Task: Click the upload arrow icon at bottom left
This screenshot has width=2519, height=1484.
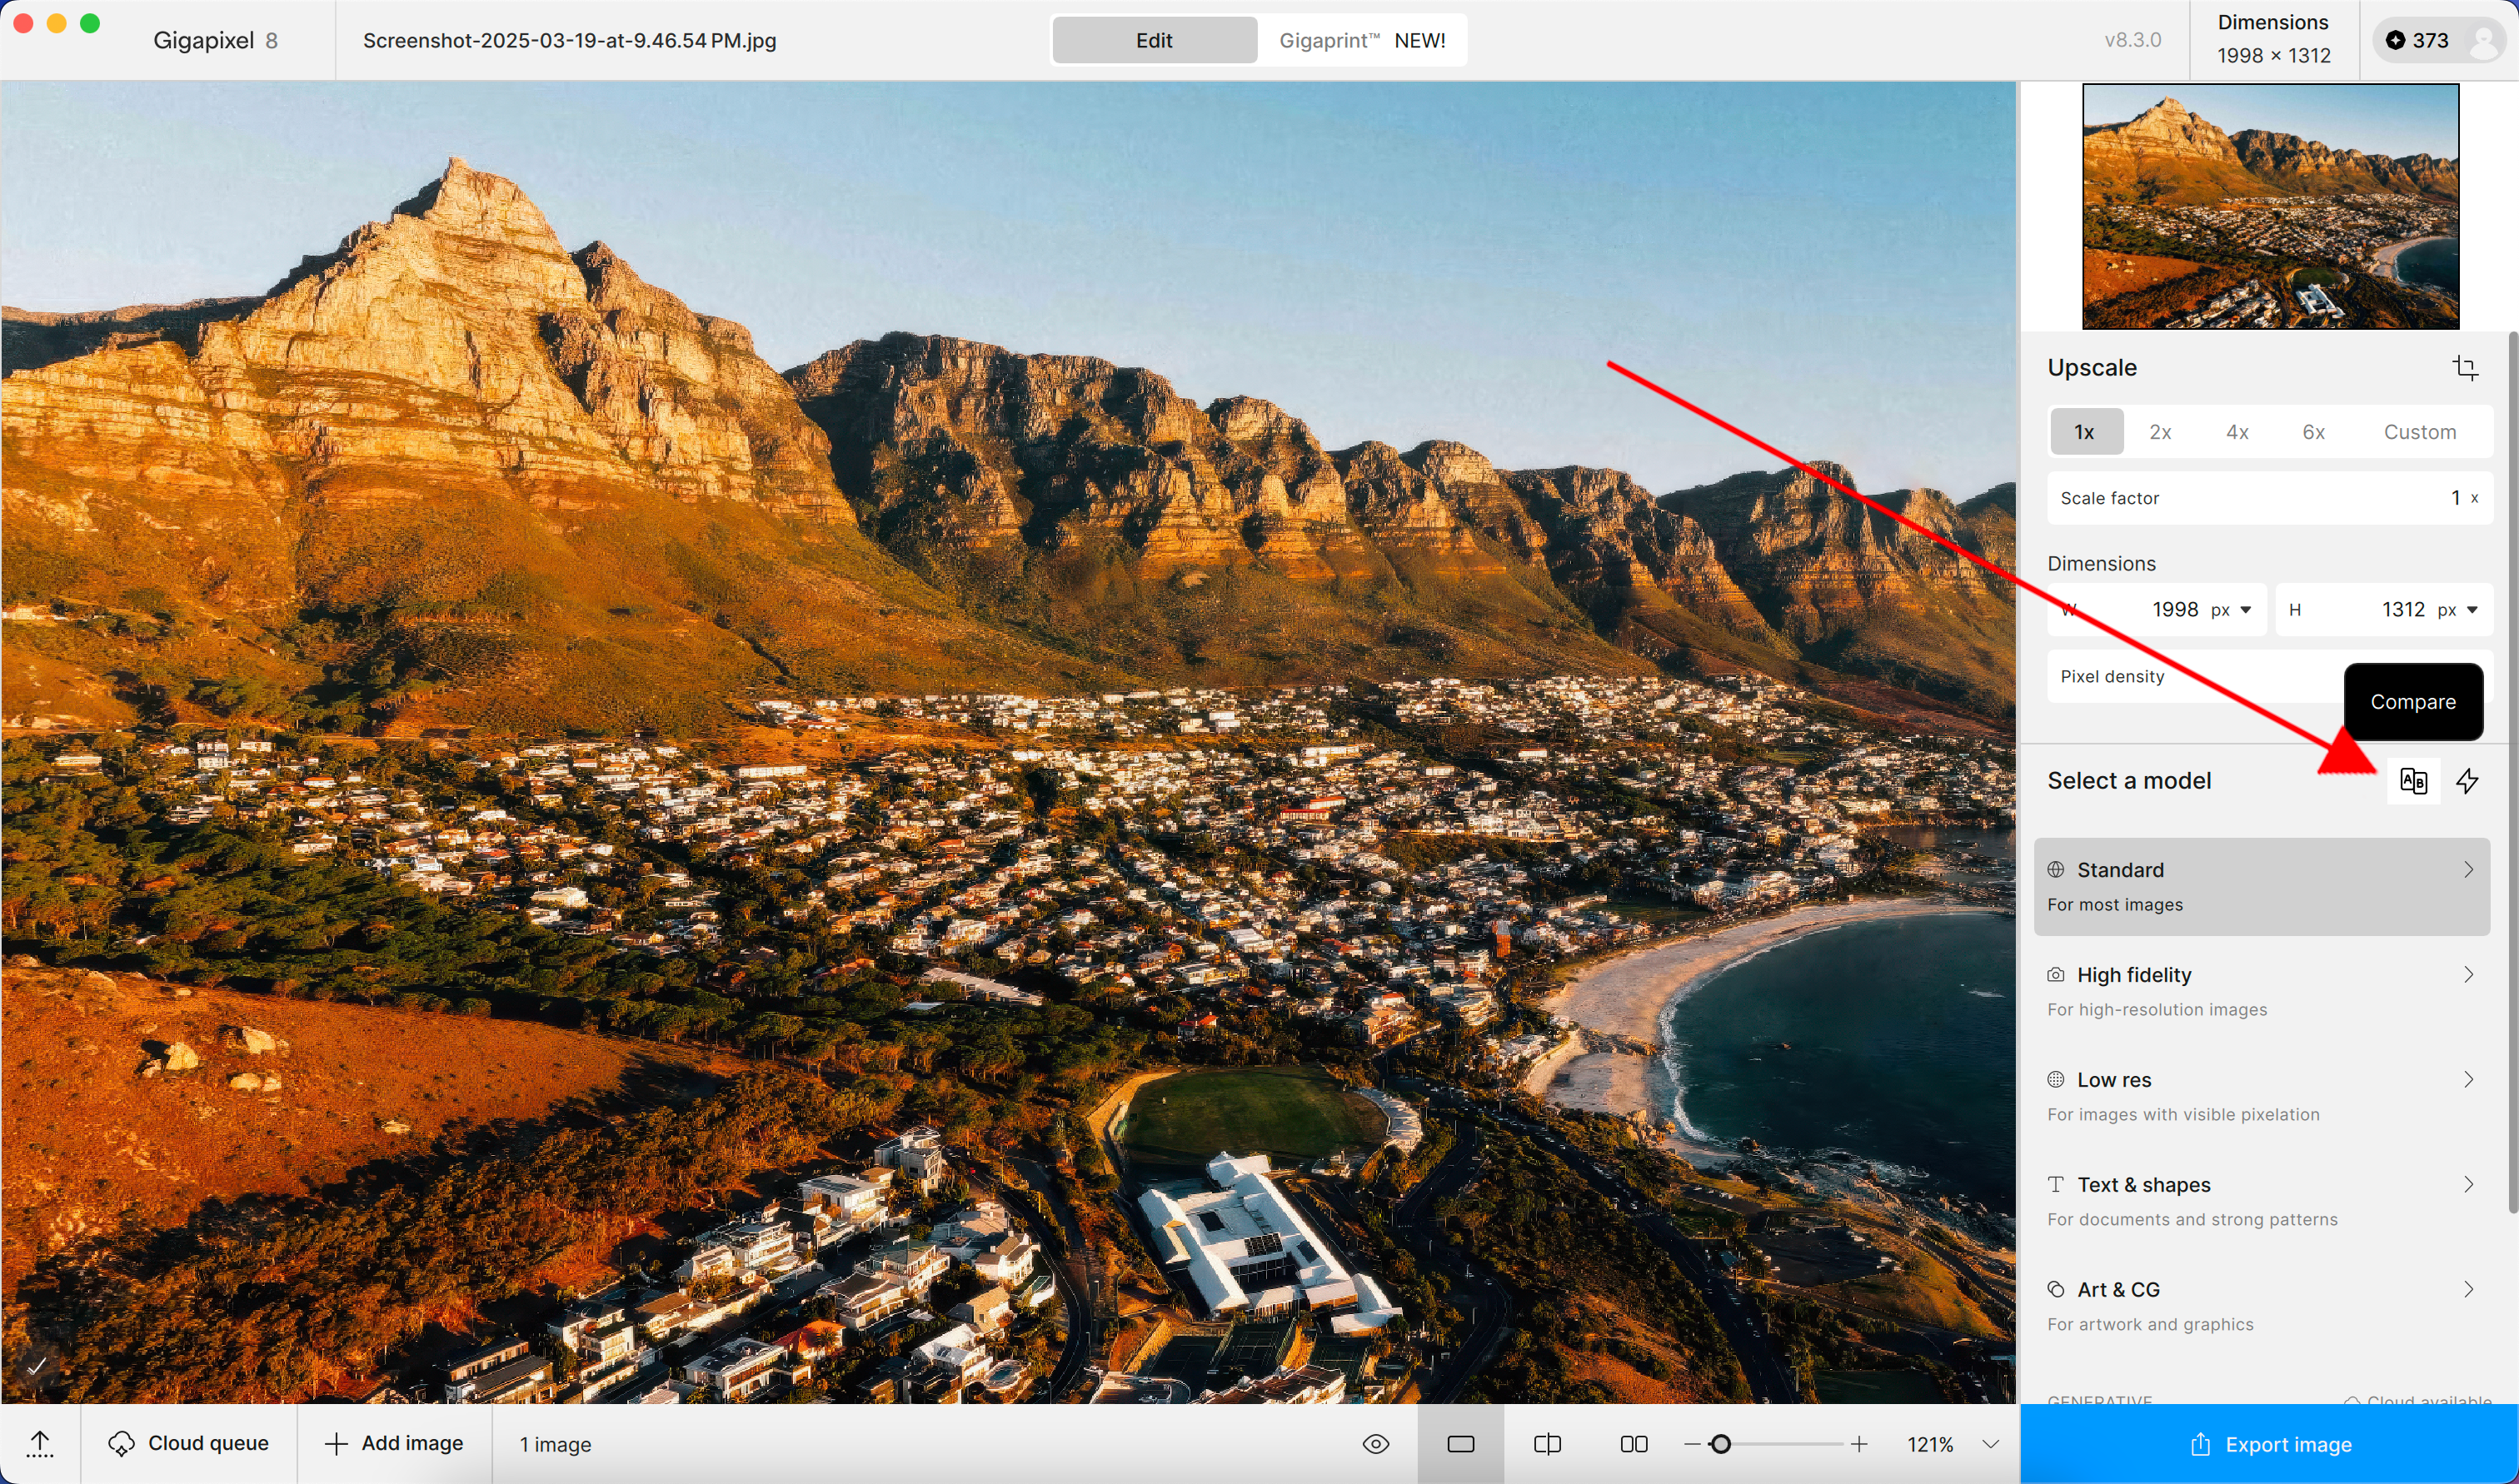Action: pyautogui.click(x=40, y=1444)
